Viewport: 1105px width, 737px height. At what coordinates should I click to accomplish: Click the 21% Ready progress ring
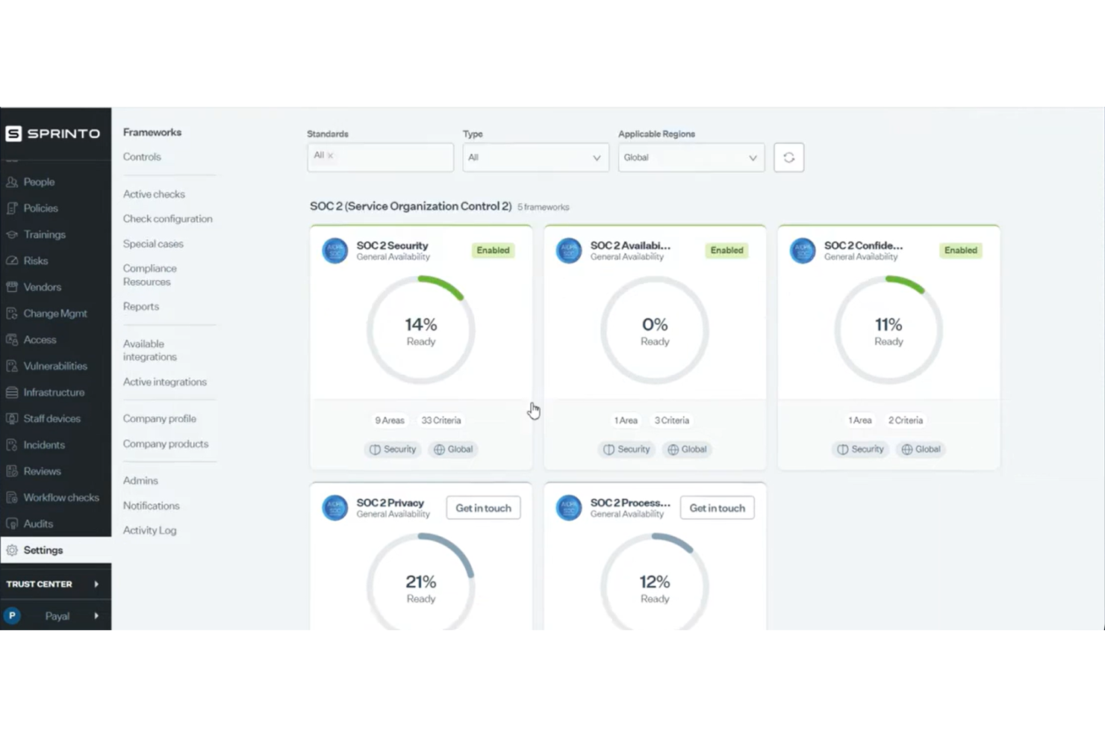[x=421, y=581]
